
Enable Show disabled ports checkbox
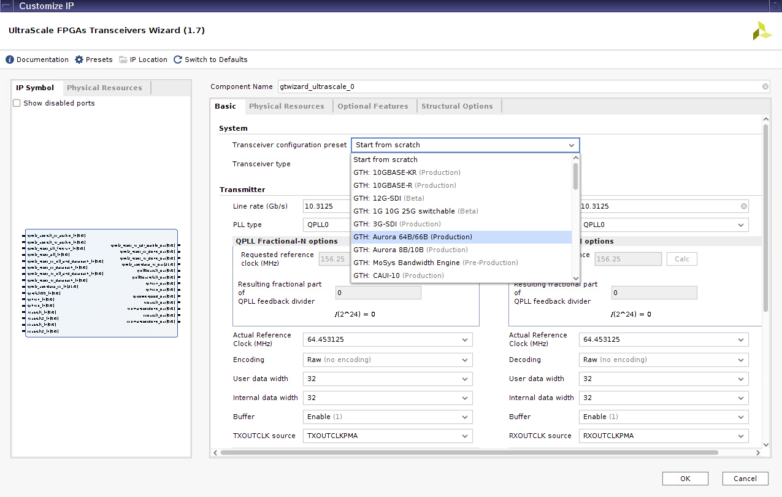click(x=17, y=103)
